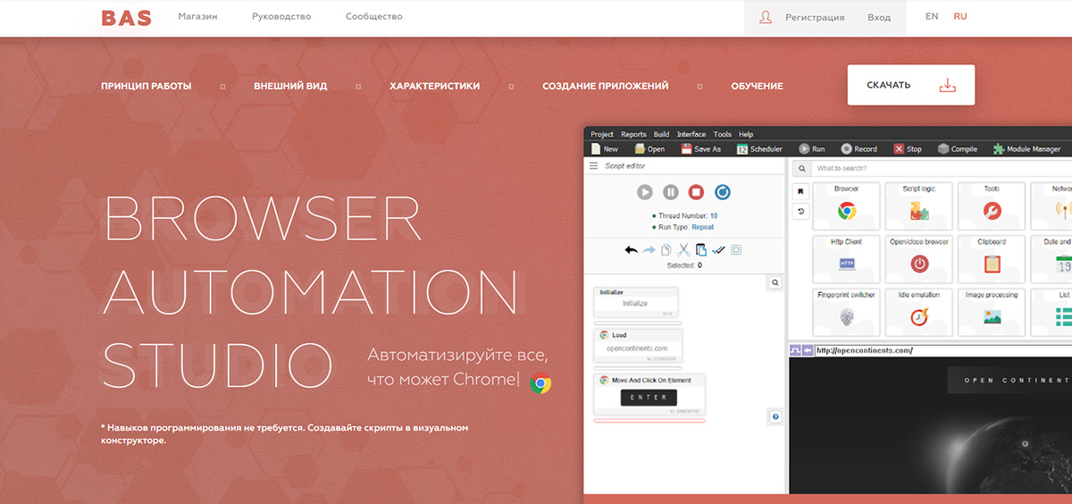Click Save As in the toolbar
The width and height of the screenshot is (1072, 504).
click(700, 149)
